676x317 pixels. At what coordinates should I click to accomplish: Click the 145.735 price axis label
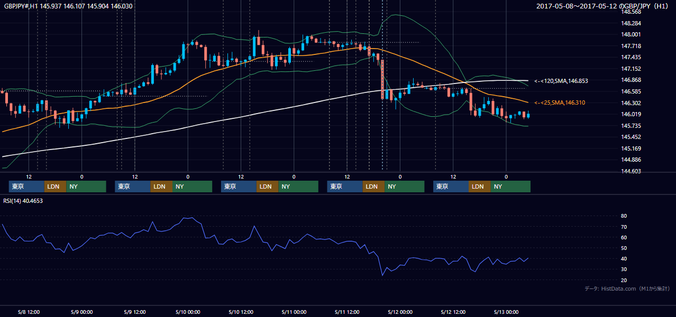tap(631, 126)
